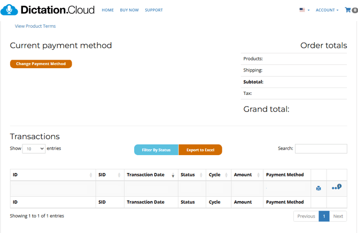Go to Home in navigation
Image resolution: width=358 pixels, height=233 pixels.
coord(107,10)
